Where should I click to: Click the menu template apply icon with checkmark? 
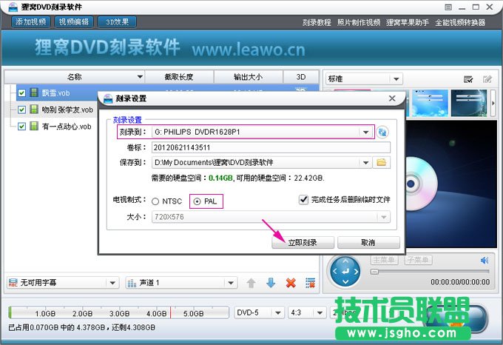pyautogui.click(x=468, y=79)
